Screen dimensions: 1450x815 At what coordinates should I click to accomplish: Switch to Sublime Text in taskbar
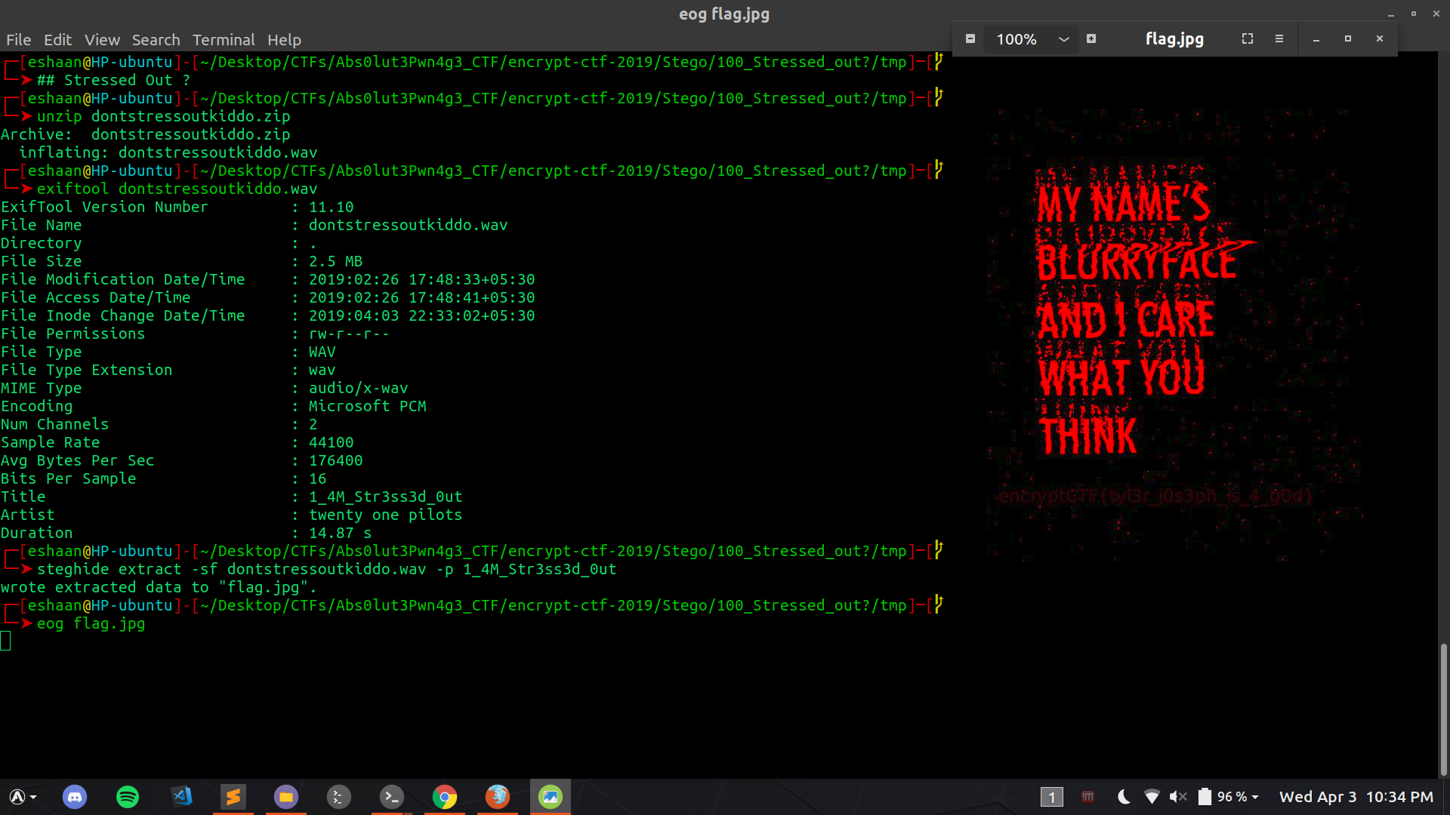pos(233,797)
